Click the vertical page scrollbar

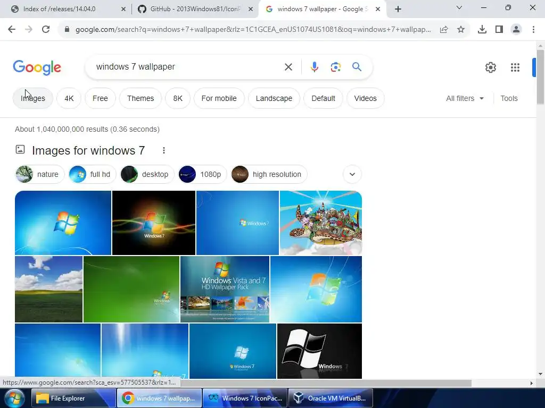[x=540, y=77]
